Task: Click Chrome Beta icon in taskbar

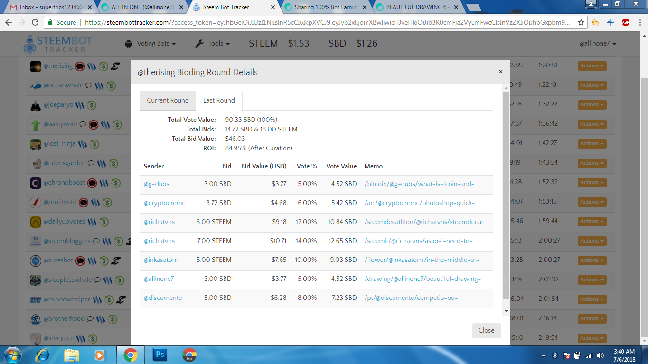Action: [x=189, y=355]
